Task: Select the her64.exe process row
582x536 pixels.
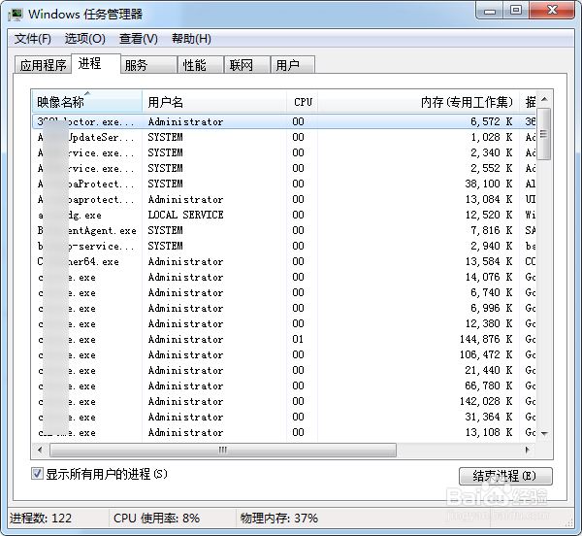Action: 284,261
